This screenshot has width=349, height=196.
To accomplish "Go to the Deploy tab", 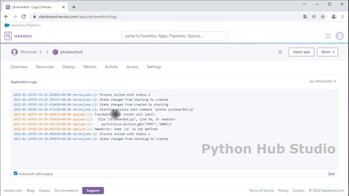I will point(69,67).
